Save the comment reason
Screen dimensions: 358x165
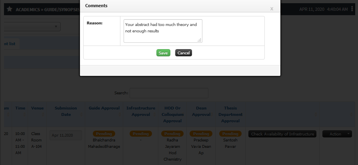click(163, 53)
